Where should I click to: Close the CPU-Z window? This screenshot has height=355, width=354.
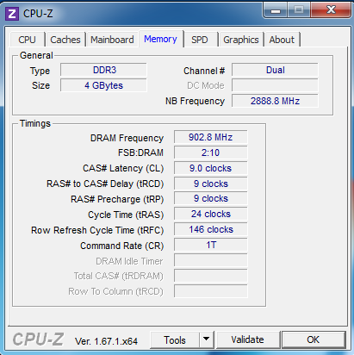pyautogui.click(x=331, y=10)
